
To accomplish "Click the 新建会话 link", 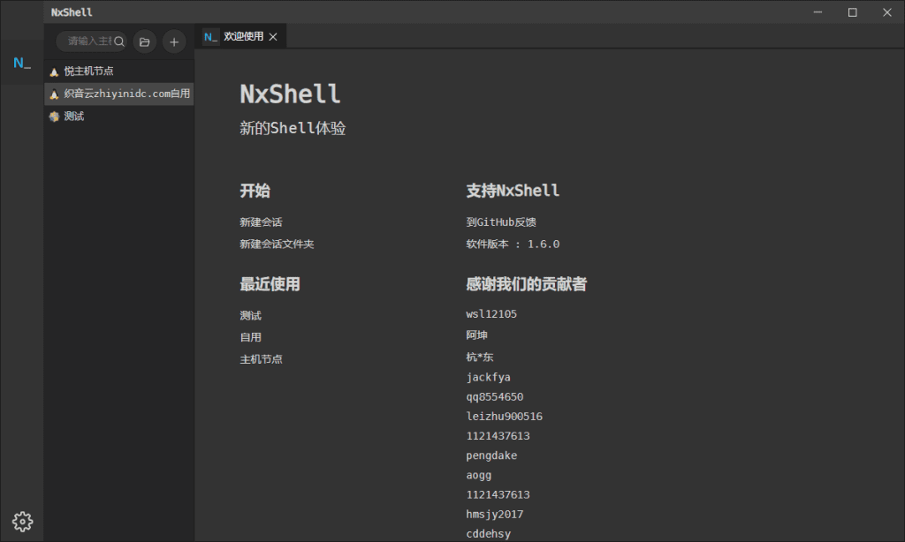I will [261, 222].
